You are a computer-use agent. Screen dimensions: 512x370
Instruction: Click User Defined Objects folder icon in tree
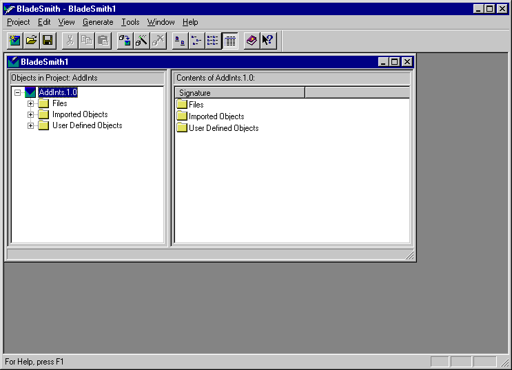click(x=43, y=125)
